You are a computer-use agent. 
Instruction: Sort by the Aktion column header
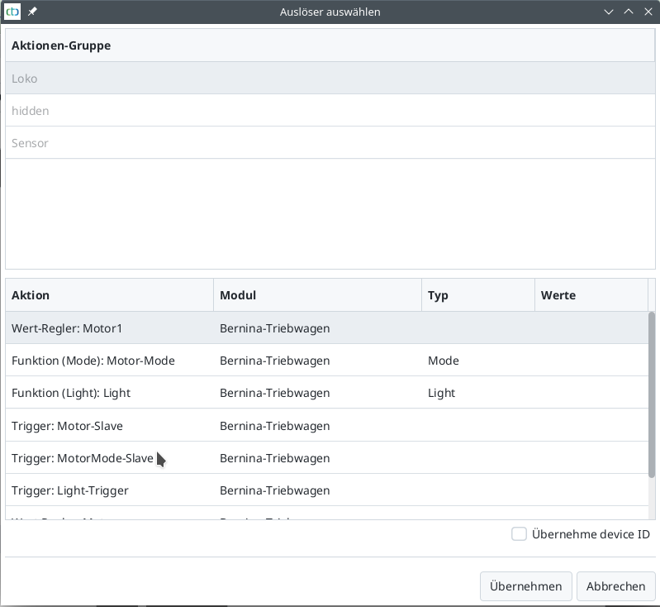pyautogui.click(x=109, y=295)
